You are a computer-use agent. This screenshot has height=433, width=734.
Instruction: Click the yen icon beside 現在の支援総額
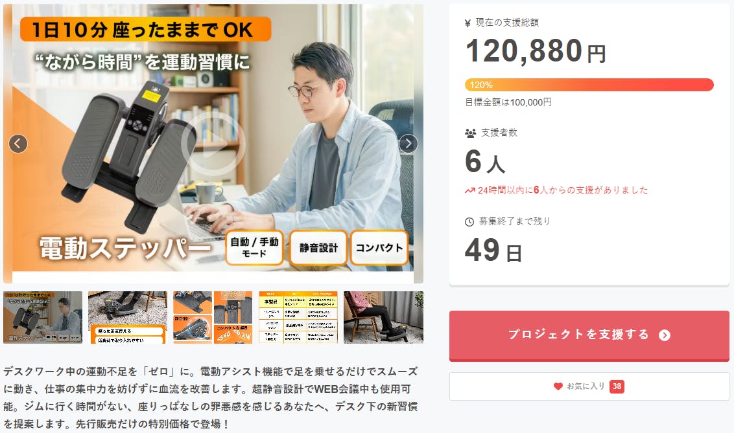tap(468, 23)
